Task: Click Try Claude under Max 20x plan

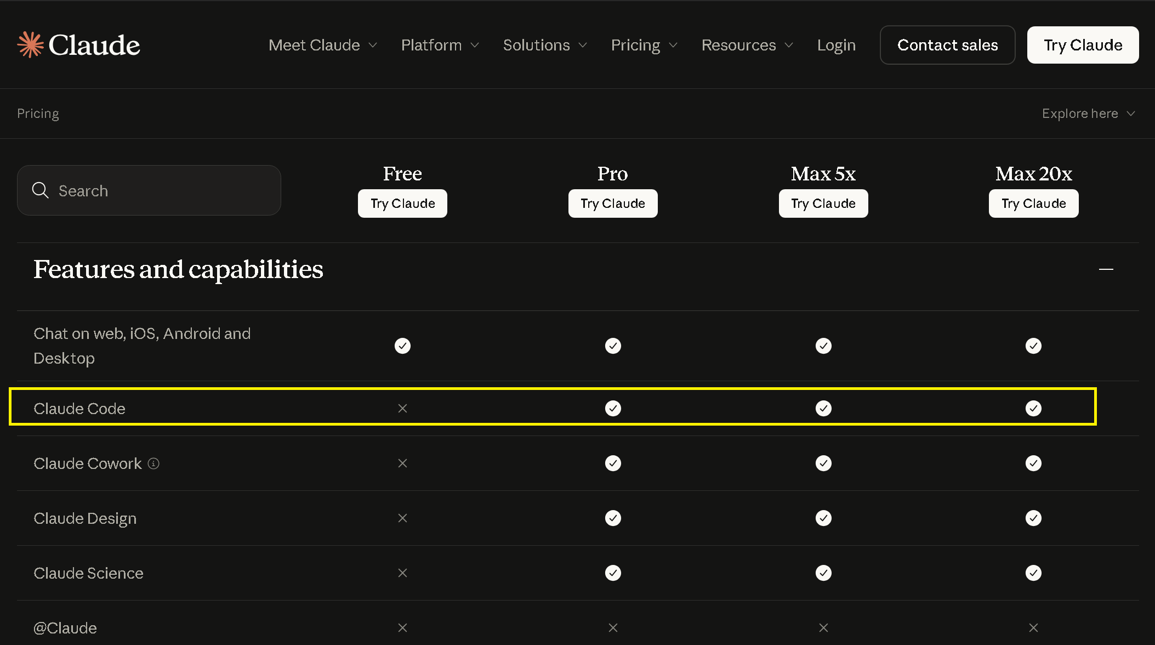Action: click(1033, 203)
